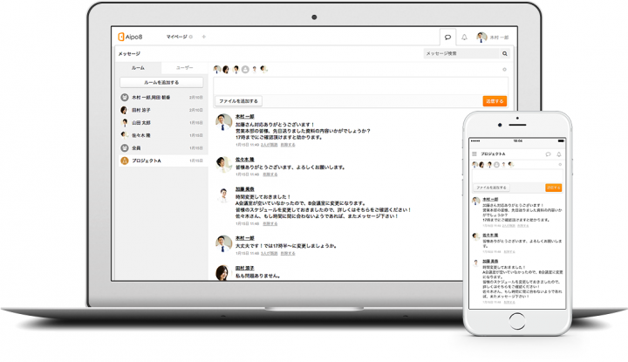Click the gear icon next to マイページ tab

191,37
